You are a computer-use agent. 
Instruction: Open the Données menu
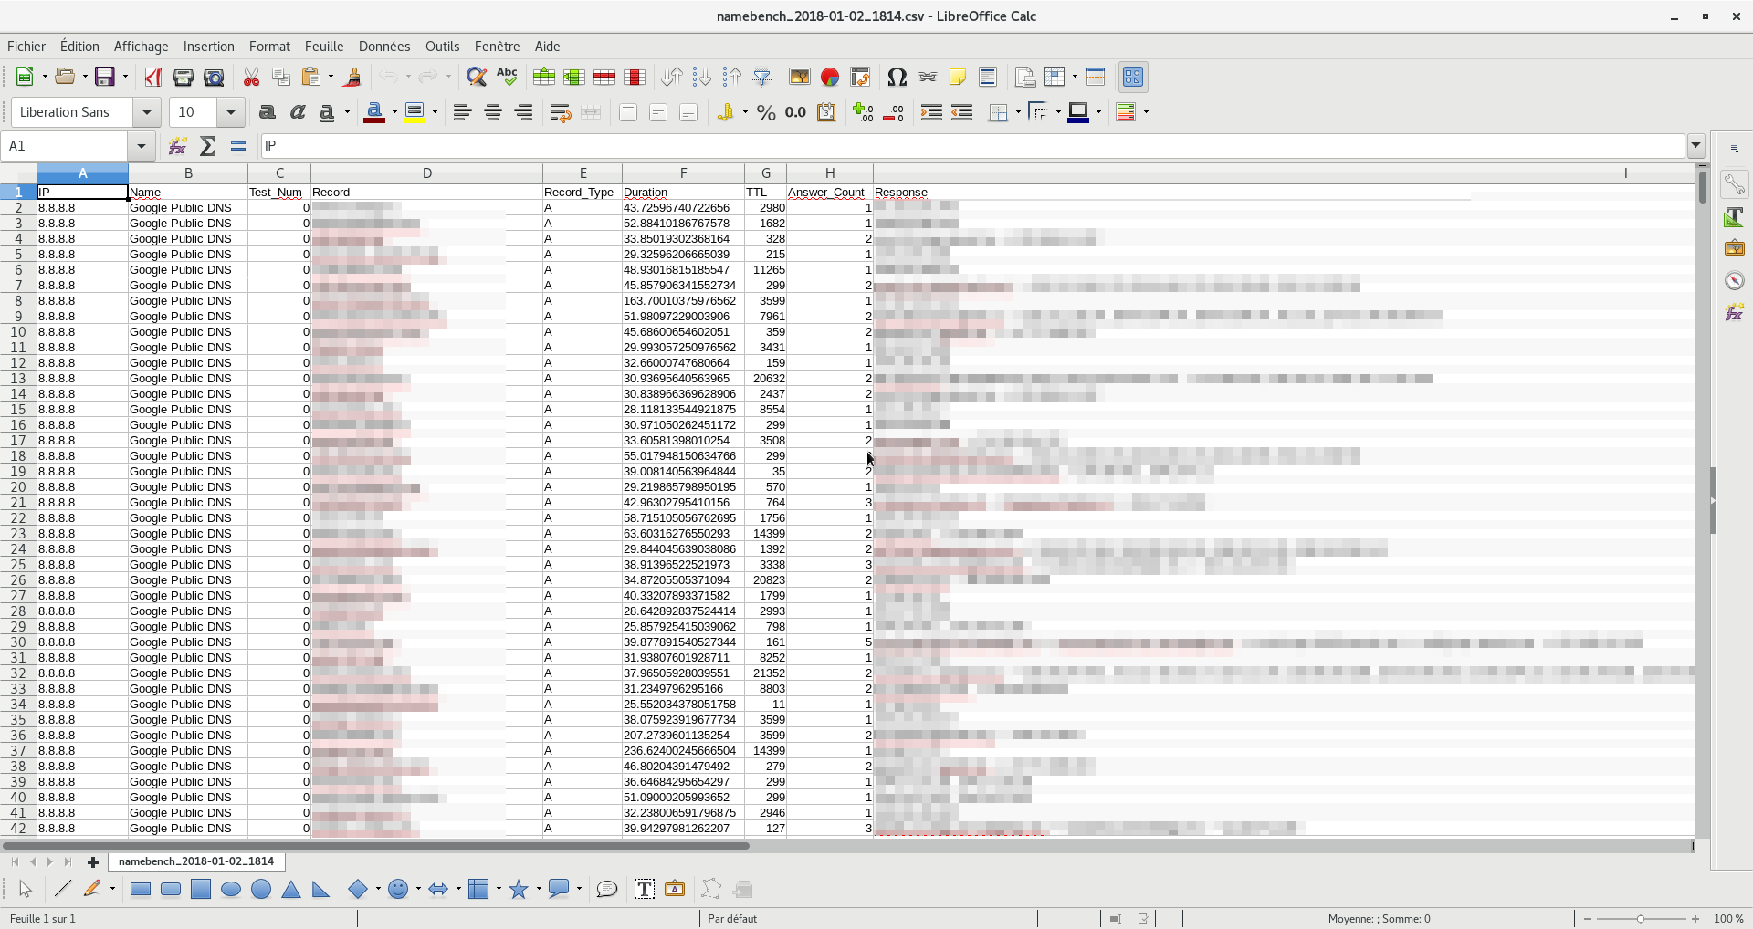click(x=383, y=47)
